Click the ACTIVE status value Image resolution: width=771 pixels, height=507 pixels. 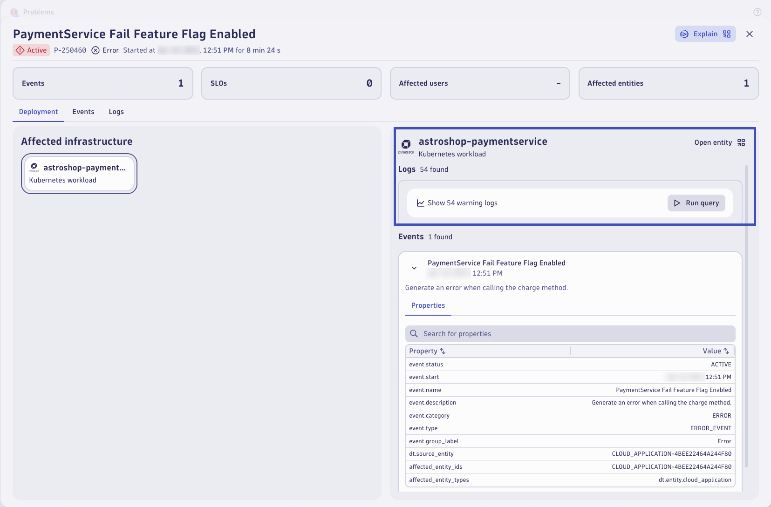(x=721, y=365)
